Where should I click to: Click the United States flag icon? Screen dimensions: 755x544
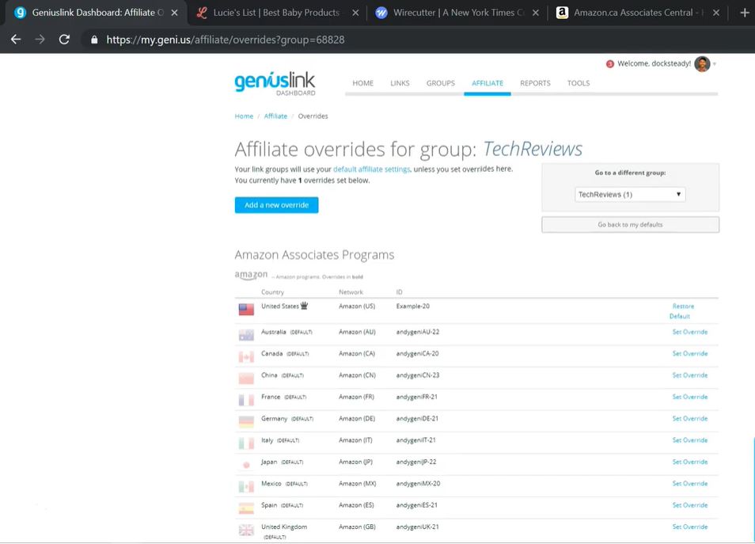246,310
